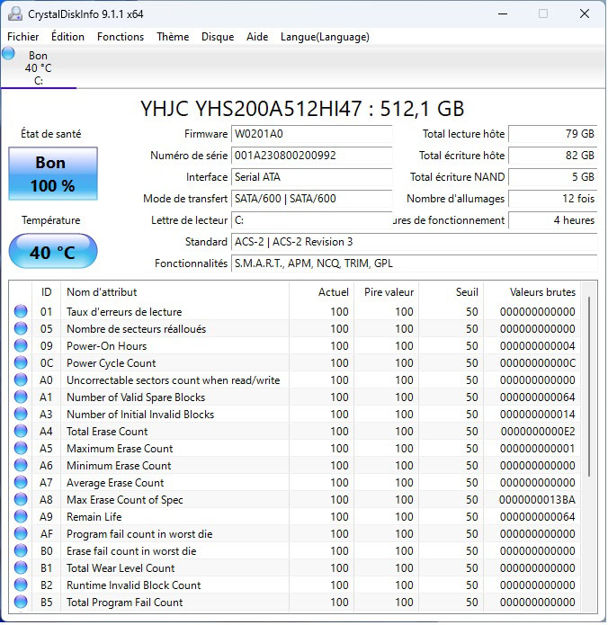
Task: Click status orb for B2 Runtime Invalid Block Count
Action: [21, 585]
